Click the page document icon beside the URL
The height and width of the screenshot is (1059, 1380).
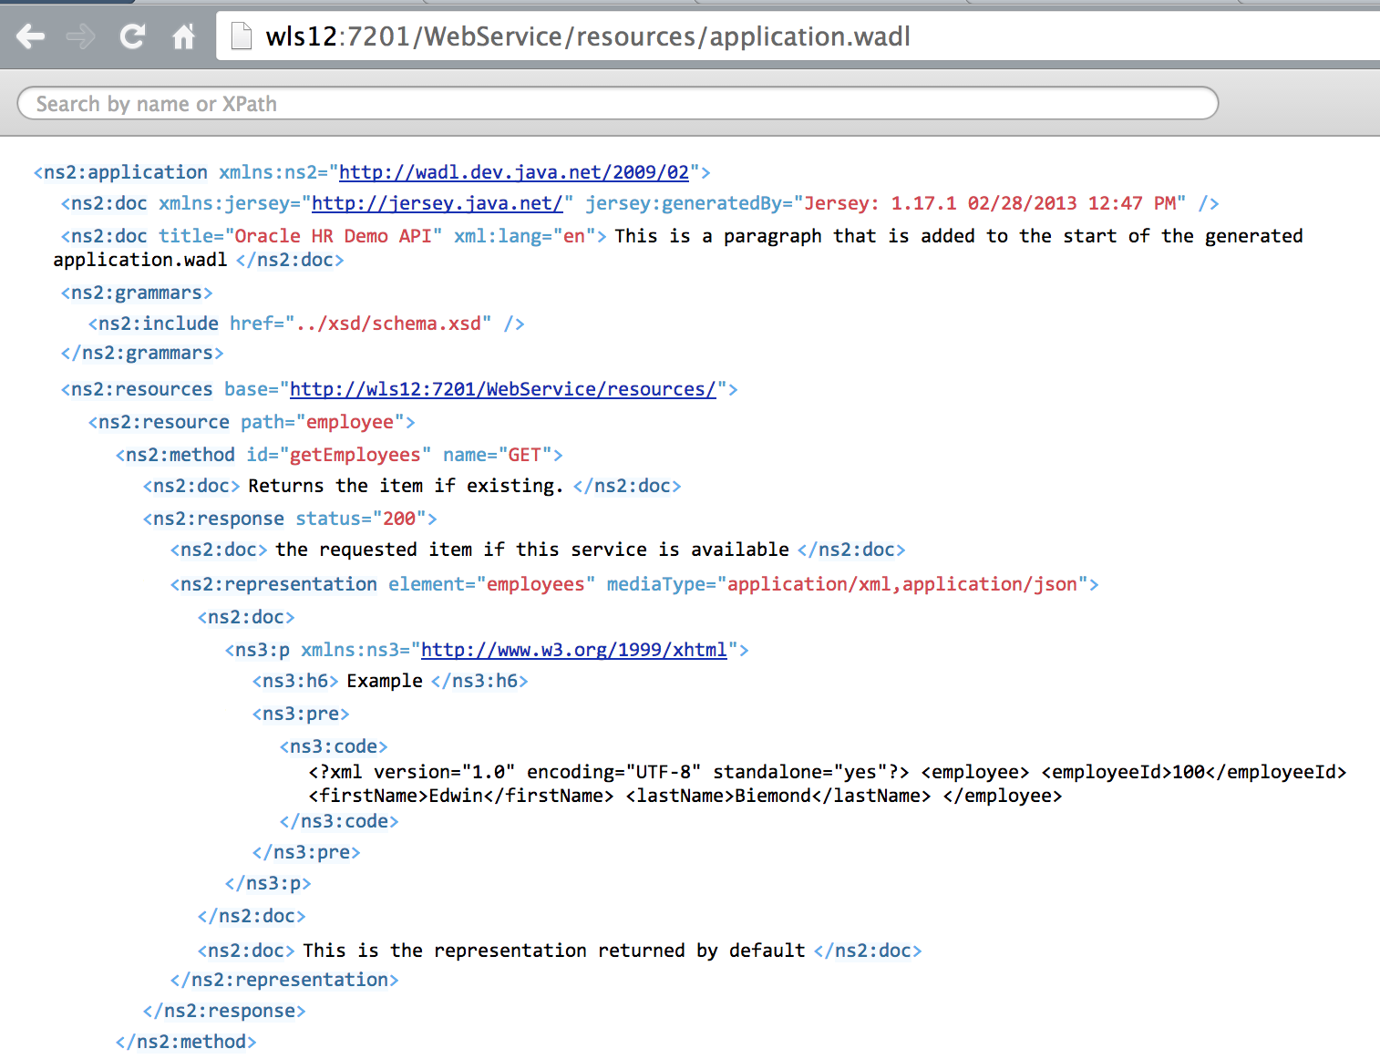(x=240, y=35)
